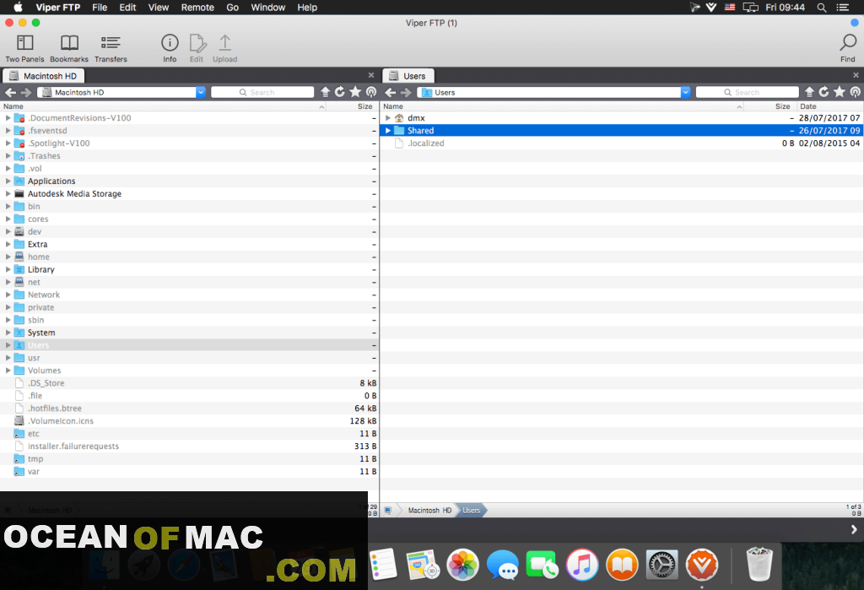Go forward in the Users panel
This screenshot has width=864, height=590.
point(406,92)
